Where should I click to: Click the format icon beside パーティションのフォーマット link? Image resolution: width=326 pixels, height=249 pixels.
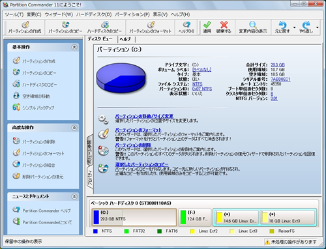pos(104,134)
